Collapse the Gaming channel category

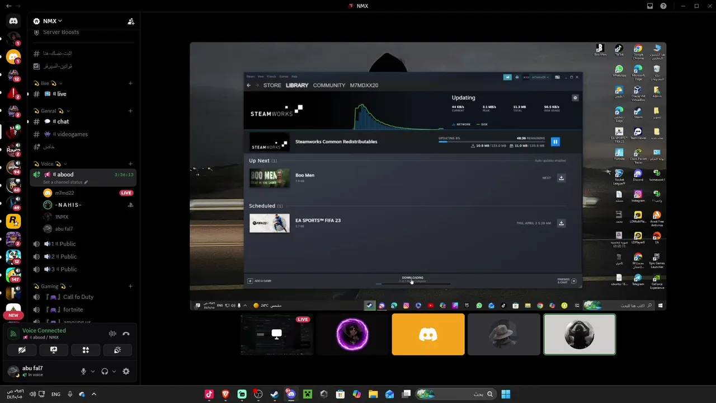coord(53,286)
